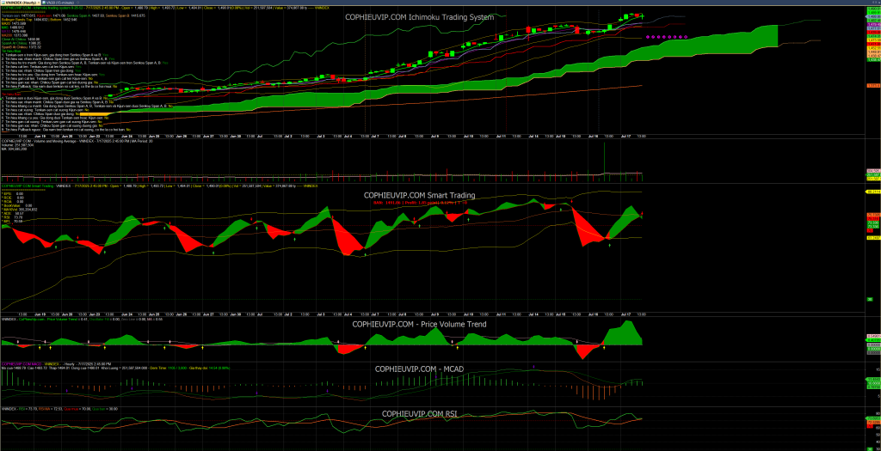Viewport: 881px width, 451px height.
Task: Click the EPS value in Smart Trading pane
Action: [13, 193]
